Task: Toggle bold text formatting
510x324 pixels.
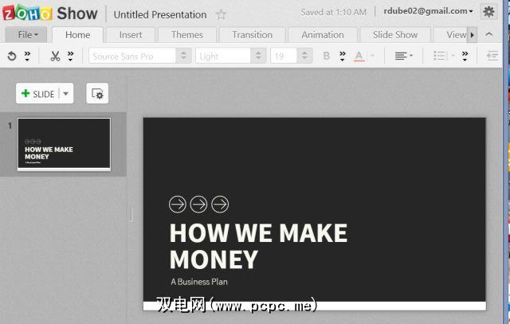Action: 327,56
